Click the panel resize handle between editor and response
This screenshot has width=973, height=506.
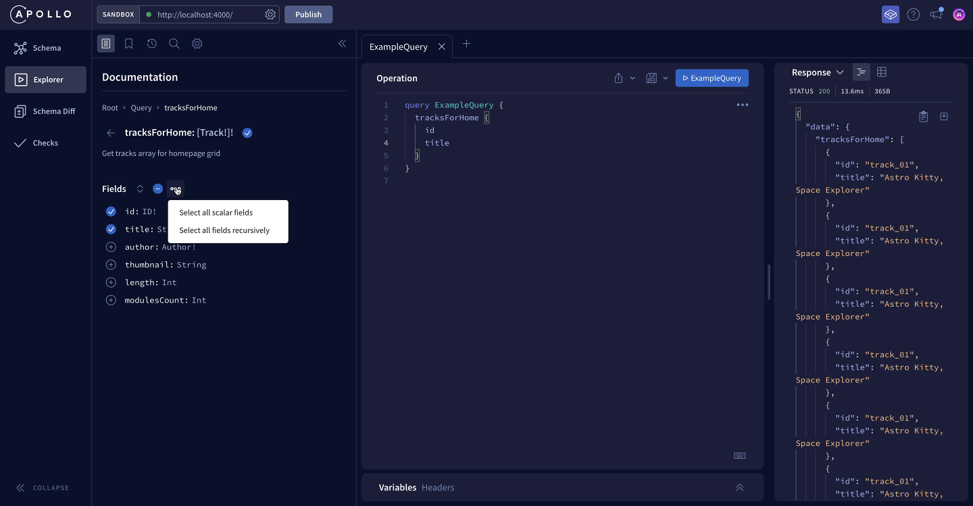[769, 282]
